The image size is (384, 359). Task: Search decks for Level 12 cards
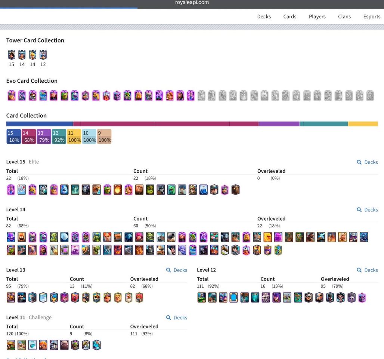367,270
